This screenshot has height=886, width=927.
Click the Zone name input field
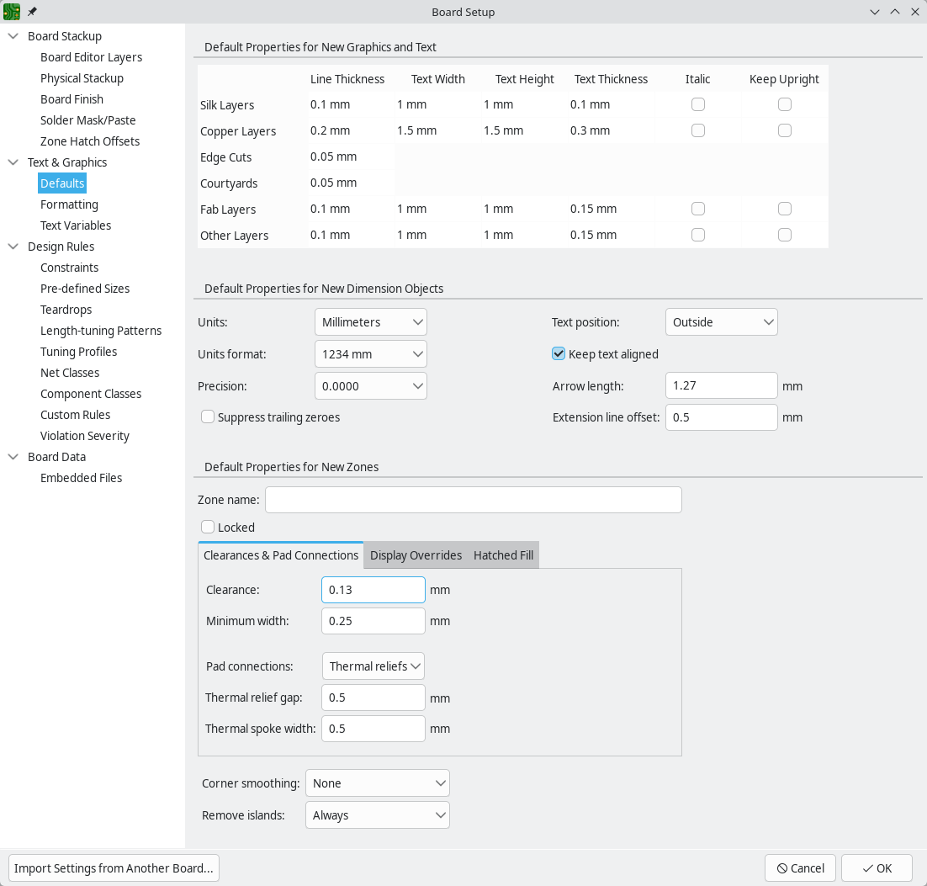(473, 499)
